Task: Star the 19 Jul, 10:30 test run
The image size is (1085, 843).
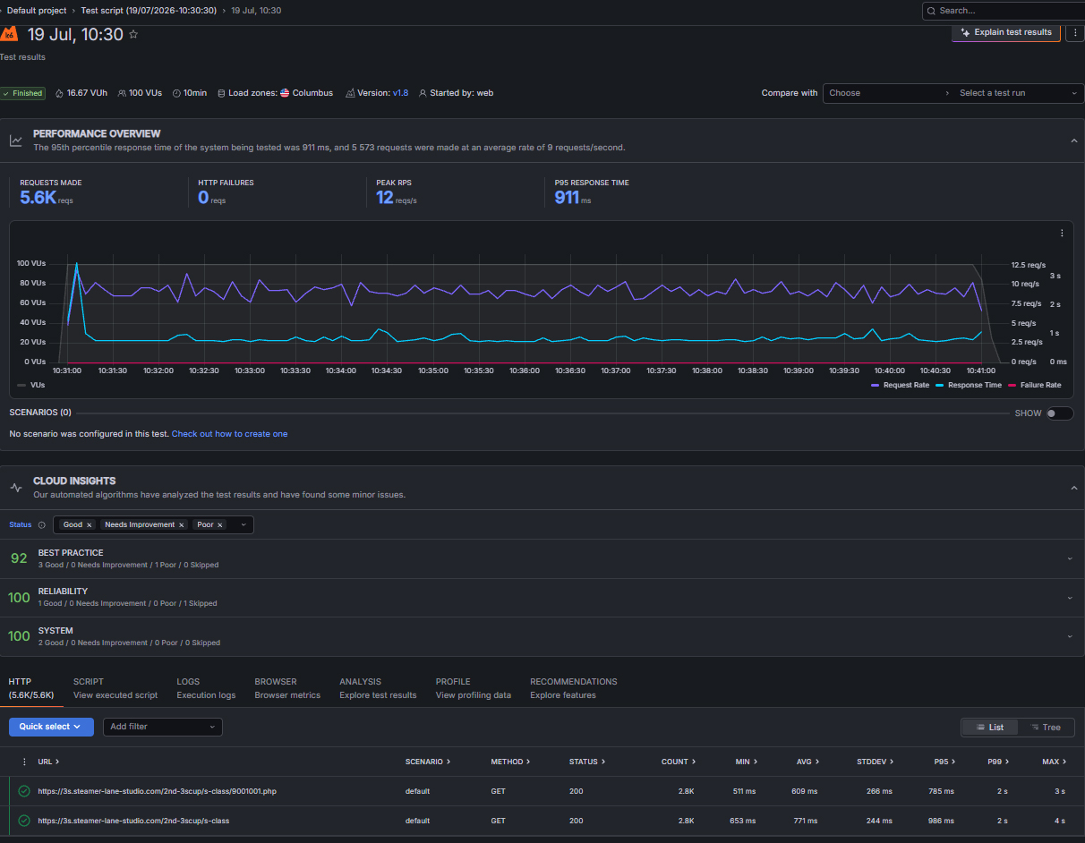Action: click(133, 35)
